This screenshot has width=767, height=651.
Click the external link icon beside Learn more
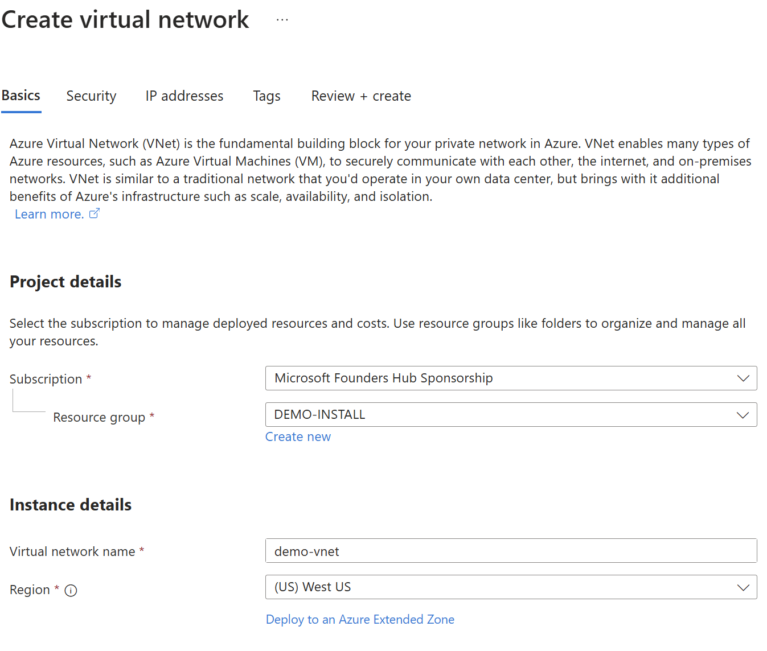(x=95, y=213)
